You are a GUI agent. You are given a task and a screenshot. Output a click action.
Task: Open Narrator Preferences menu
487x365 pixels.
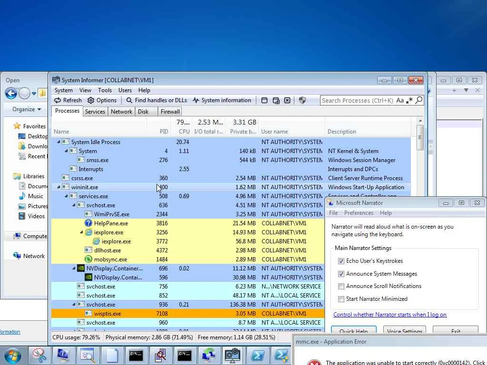tap(359, 213)
